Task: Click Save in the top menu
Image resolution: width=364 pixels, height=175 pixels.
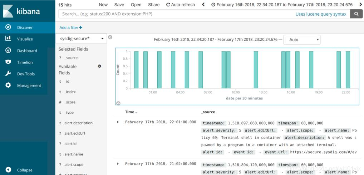Action: point(119,5)
